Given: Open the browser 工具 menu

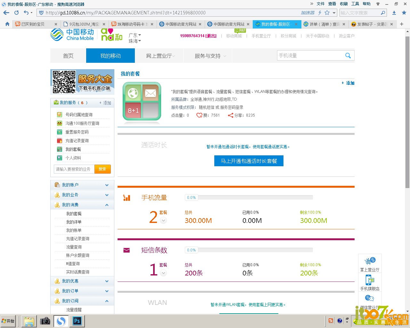Looking at the screenshot, I should pos(355,4).
